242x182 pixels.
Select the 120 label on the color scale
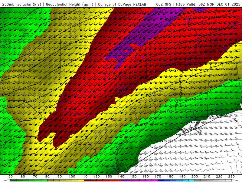point(96,177)
